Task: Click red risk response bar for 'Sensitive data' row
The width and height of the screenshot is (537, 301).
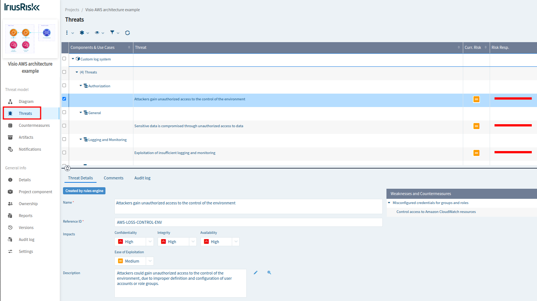Action: pyautogui.click(x=513, y=125)
